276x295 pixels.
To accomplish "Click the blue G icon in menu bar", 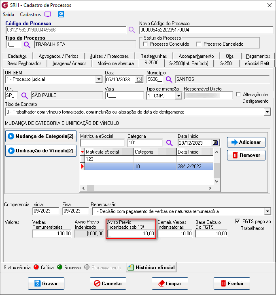I will click(61, 14).
